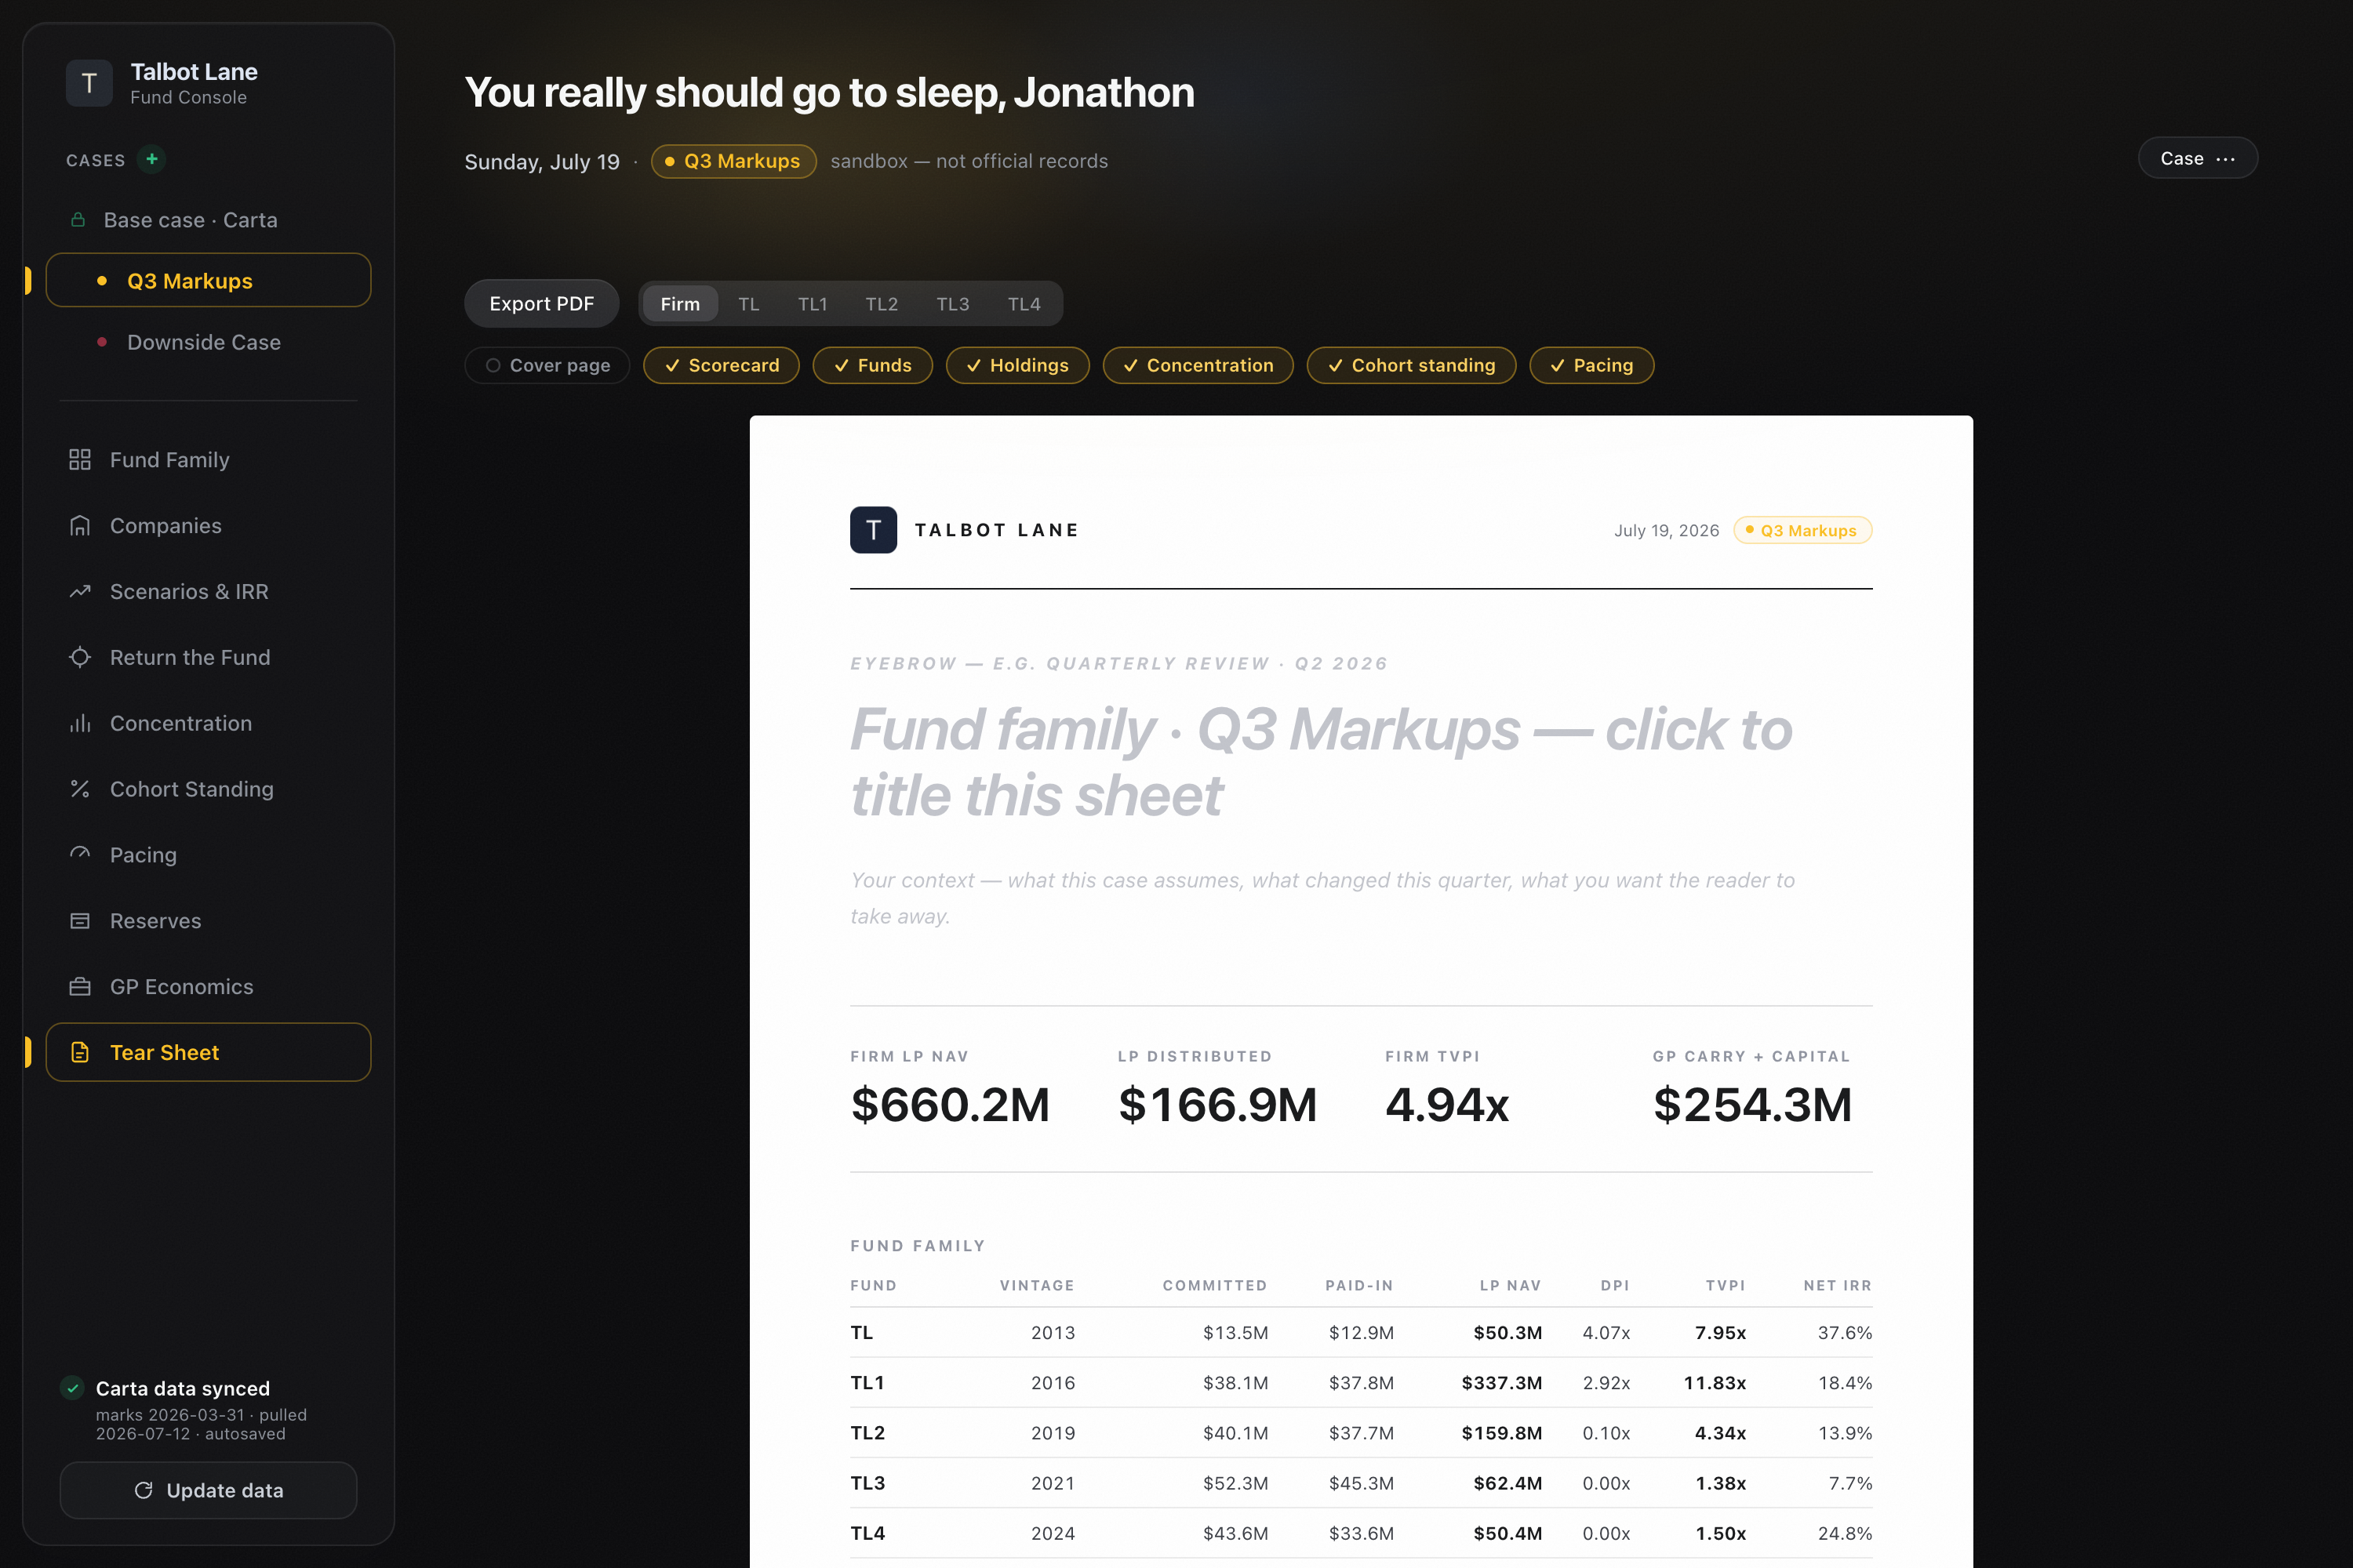This screenshot has height=1568, width=2353.
Task: Open Pacing gauge icon
Action: (80, 855)
